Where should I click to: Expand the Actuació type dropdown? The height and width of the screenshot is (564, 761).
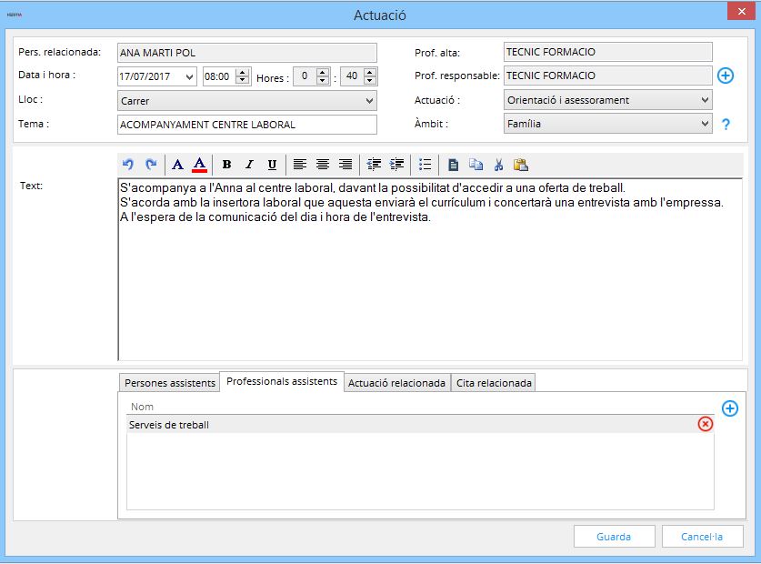pos(608,100)
